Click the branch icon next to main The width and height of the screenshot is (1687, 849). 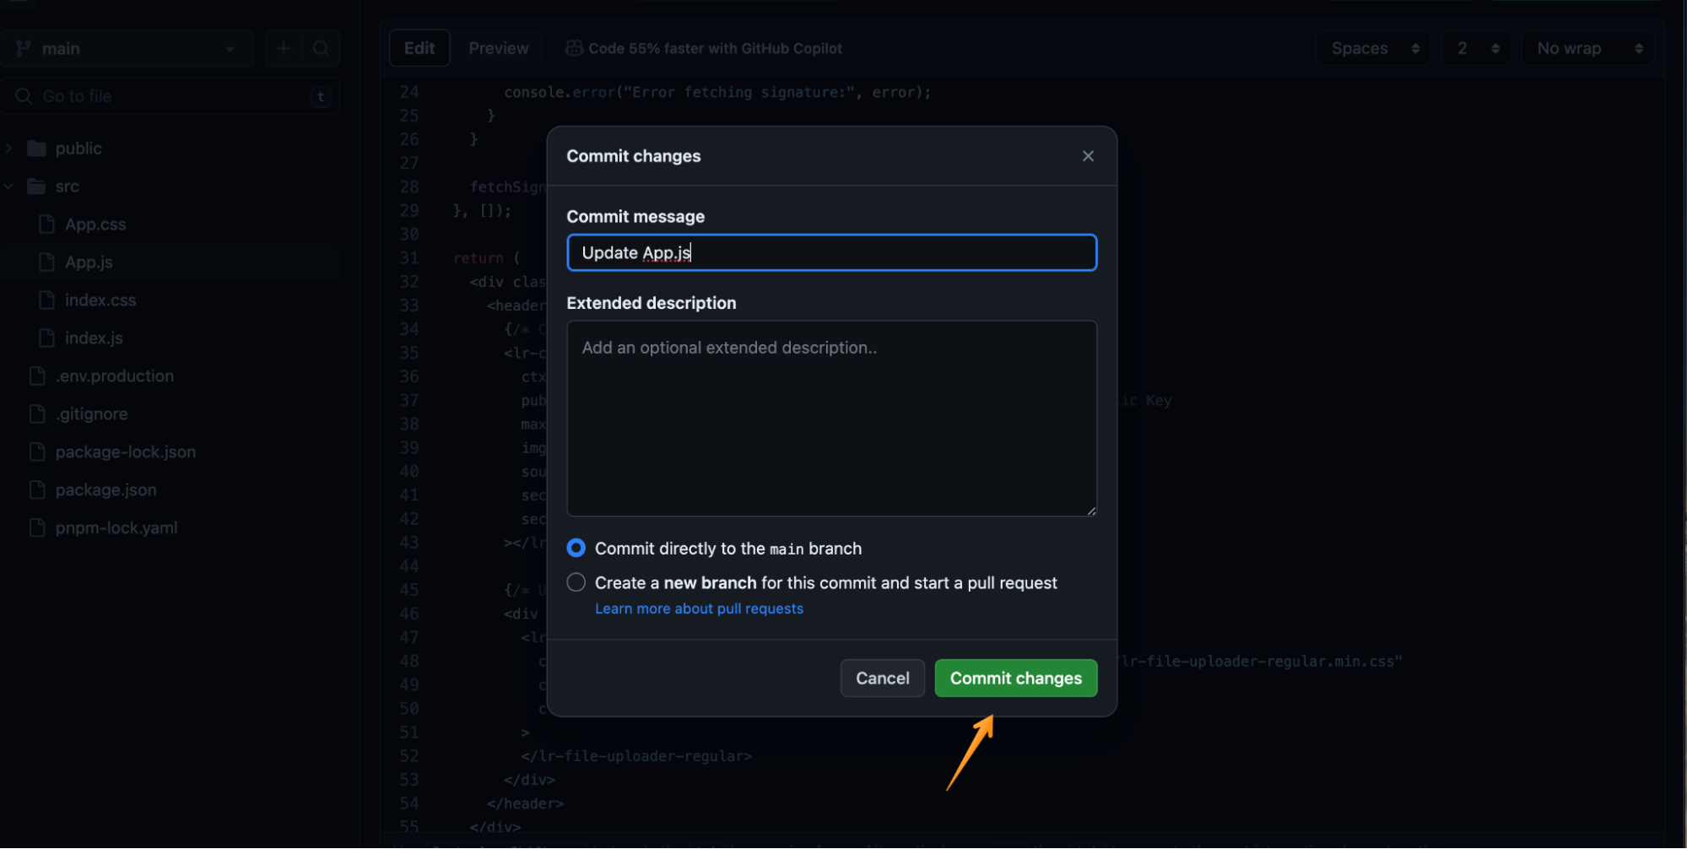[22, 48]
